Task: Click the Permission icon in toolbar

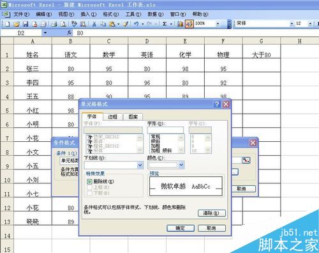Action: (34, 24)
